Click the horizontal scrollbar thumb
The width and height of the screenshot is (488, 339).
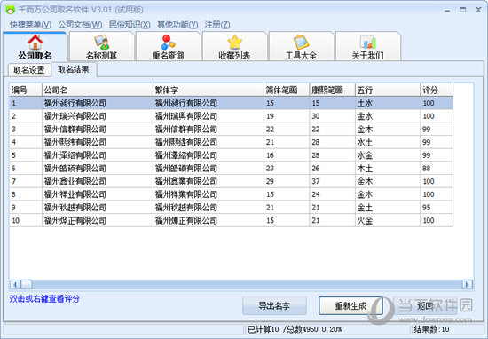pos(27,284)
